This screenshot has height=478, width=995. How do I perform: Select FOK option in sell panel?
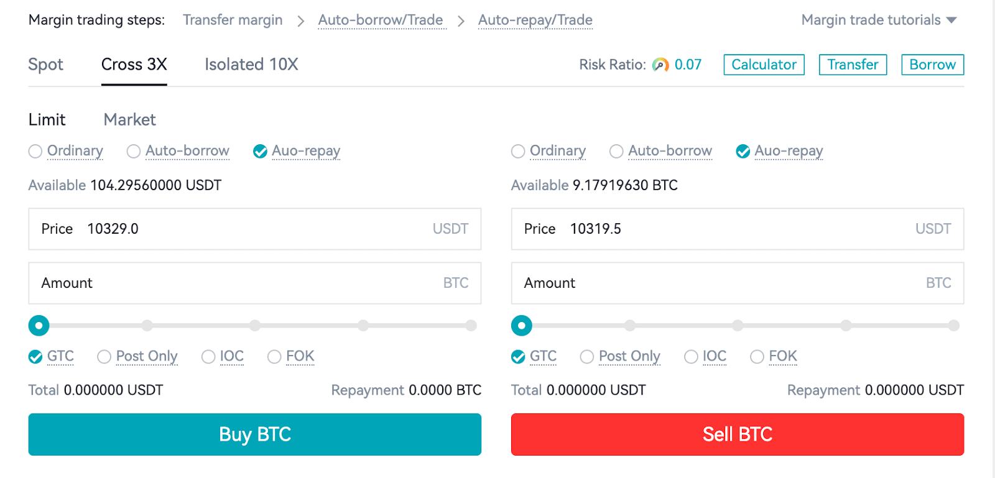[757, 357]
